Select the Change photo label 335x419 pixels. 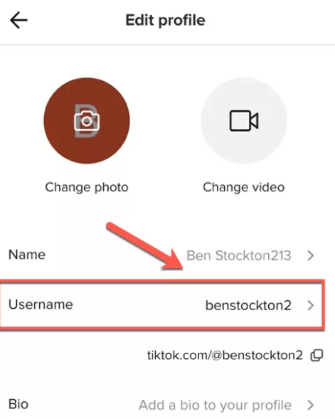pyautogui.click(x=87, y=187)
